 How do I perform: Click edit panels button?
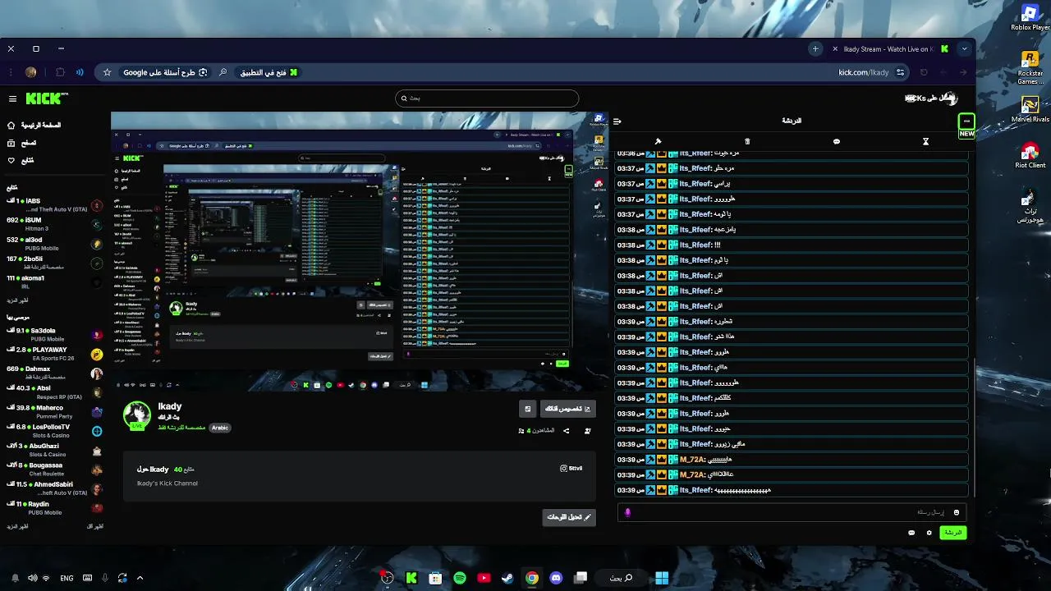pyautogui.click(x=569, y=517)
